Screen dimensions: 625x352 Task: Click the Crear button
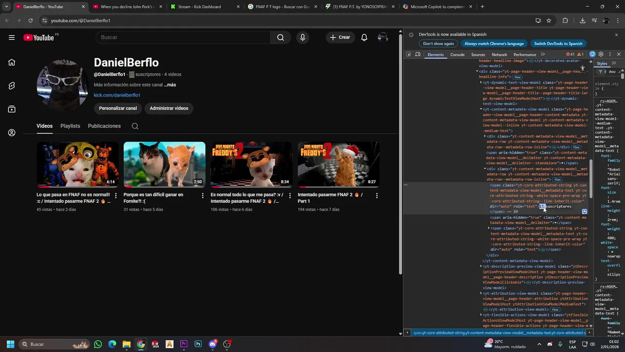tap(340, 37)
